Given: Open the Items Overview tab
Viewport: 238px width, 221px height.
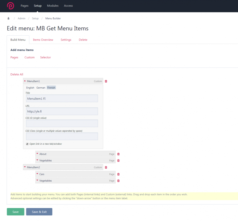Looking at the screenshot, I should coord(43,39).
